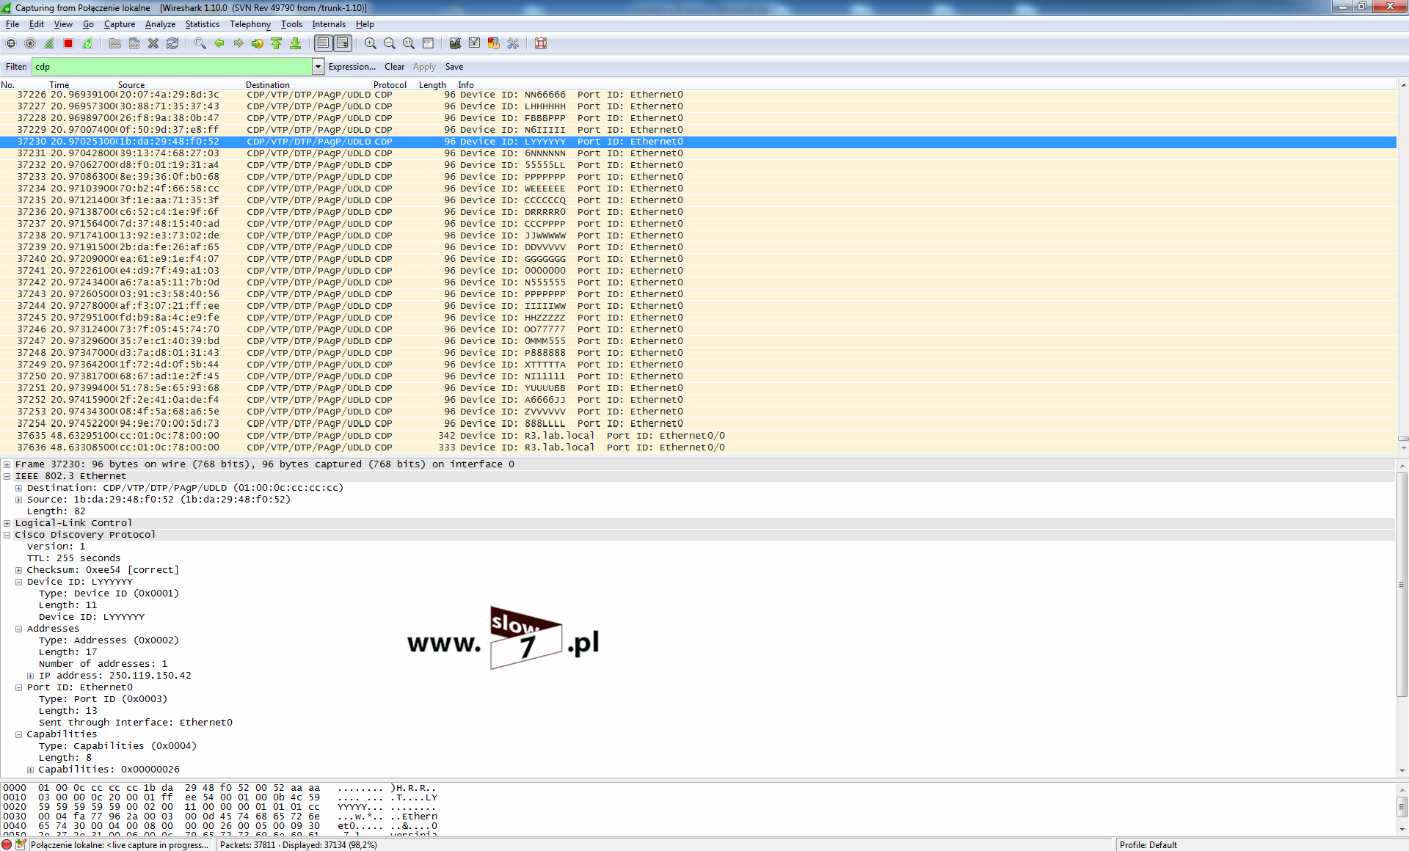Find a packet with the magnifier icon
This screenshot has height=851, width=1409.
200,43
